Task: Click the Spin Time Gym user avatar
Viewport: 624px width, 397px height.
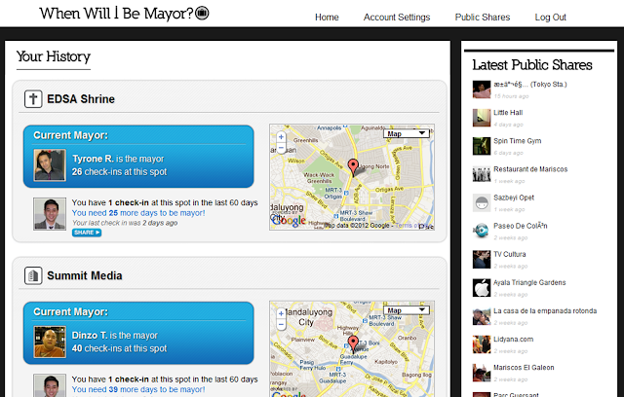Action: (482, 146)
